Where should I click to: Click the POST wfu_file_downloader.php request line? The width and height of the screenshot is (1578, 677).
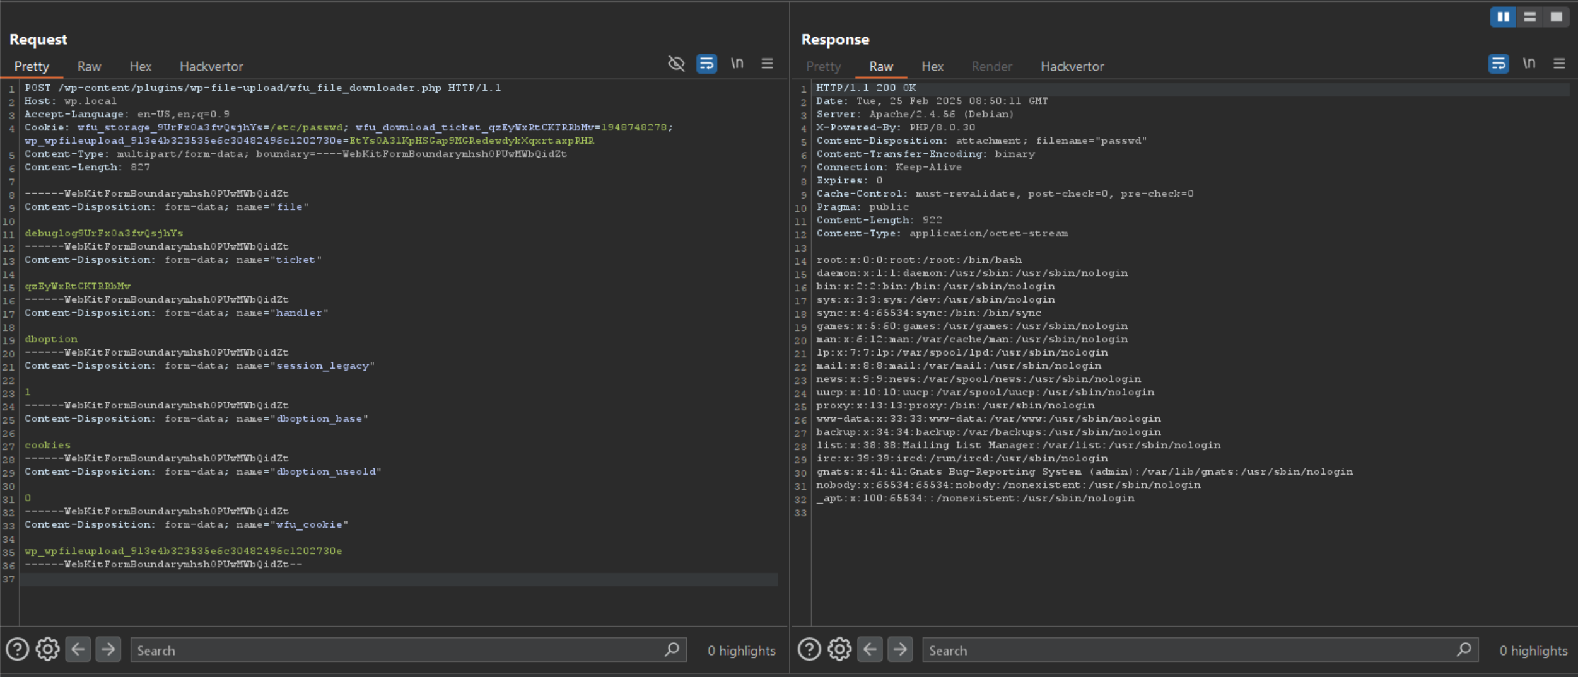point(262,88)
